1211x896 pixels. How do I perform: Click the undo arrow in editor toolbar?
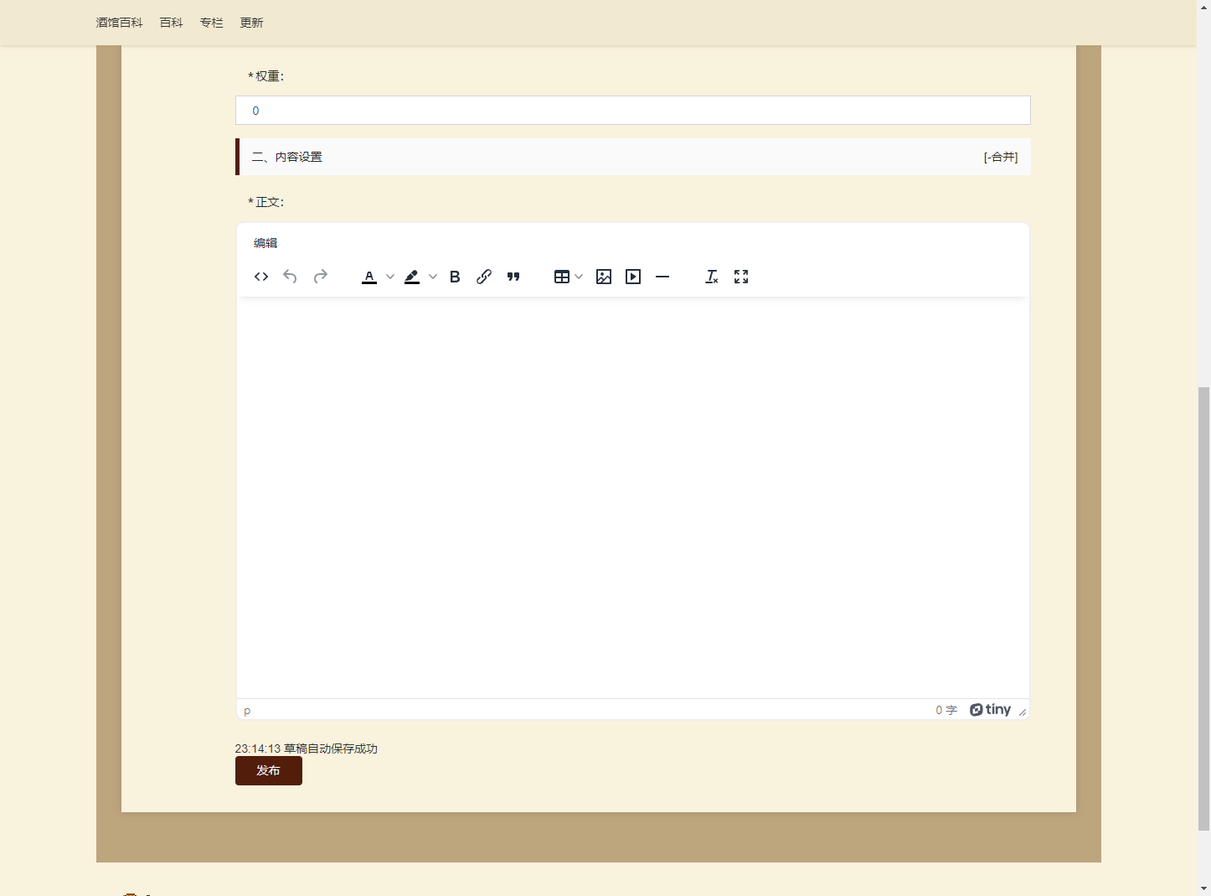pyautogui.click(x=290, y=277)
